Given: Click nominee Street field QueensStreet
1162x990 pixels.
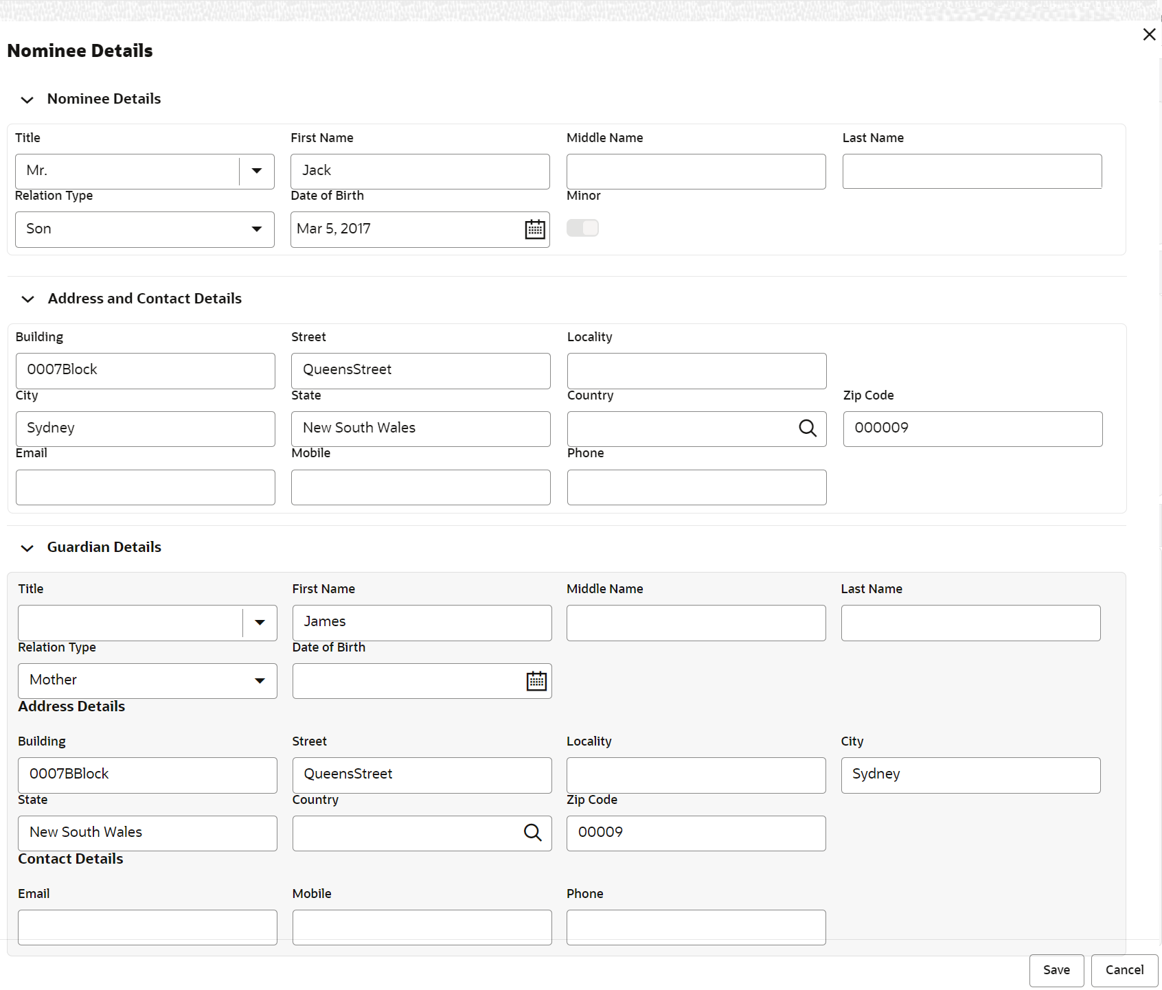Looking at the screenshot, I should 421,371.
